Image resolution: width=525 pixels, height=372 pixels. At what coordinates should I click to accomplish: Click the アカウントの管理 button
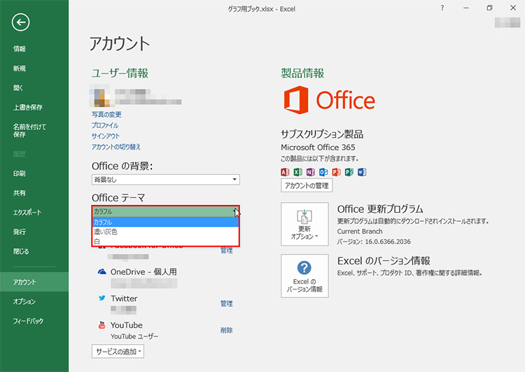click(x=306, y=186)
